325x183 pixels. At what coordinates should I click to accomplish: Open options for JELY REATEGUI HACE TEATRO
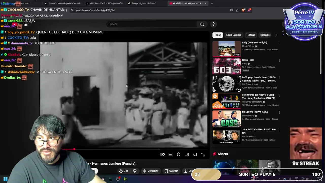279,130
